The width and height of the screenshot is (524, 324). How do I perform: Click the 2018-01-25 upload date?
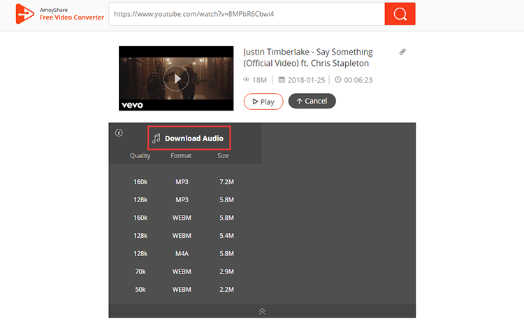tap(306, 80)
